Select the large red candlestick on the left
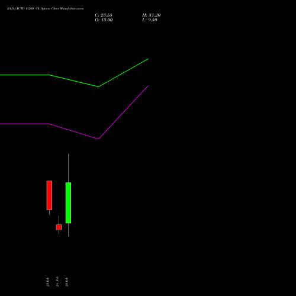The image size is (296, 296). coord(49,195)
